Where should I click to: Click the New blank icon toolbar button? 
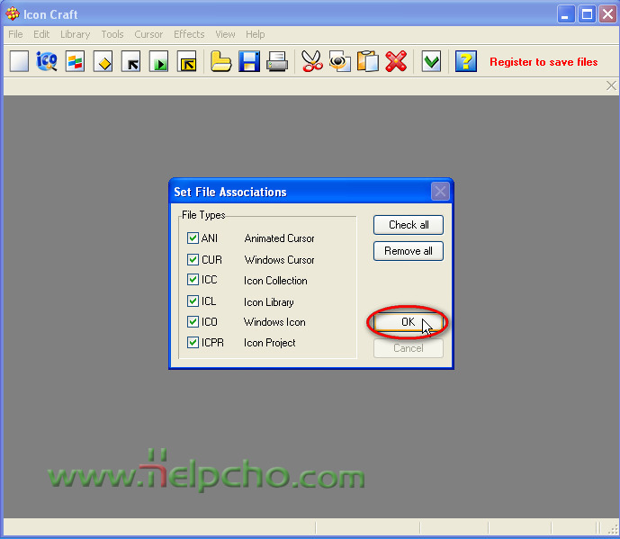19,62
